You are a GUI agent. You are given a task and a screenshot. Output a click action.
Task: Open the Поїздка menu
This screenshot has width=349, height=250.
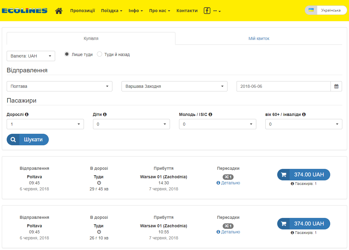point(111,11)
